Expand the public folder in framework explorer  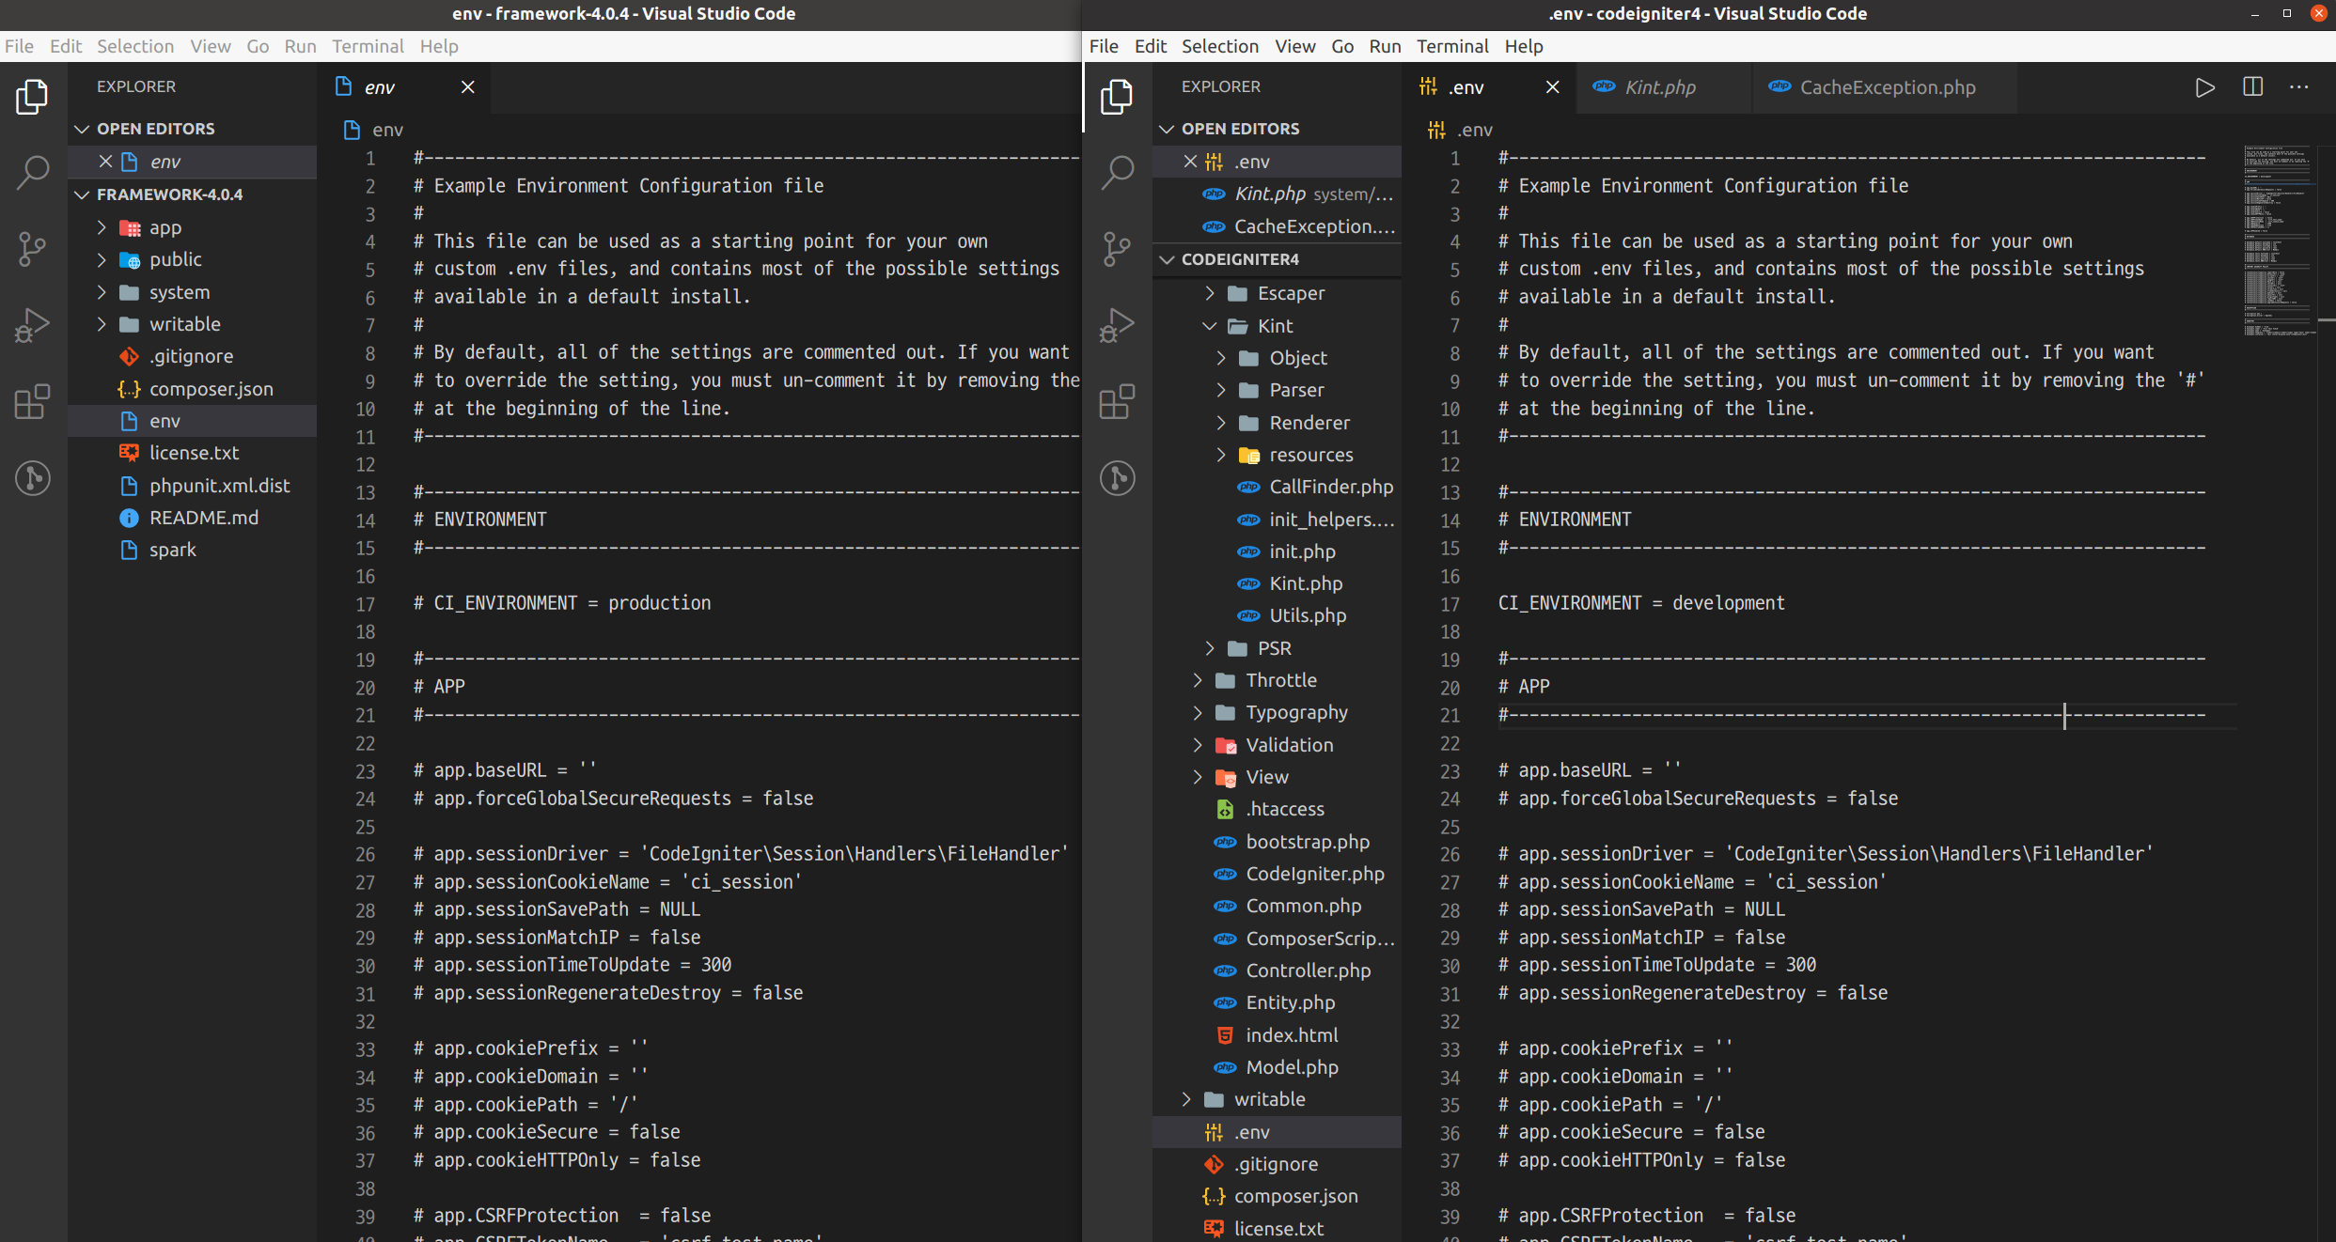point(102,259)
